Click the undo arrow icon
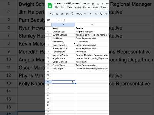This screenshot has width=154, height=115. point(57,14)
